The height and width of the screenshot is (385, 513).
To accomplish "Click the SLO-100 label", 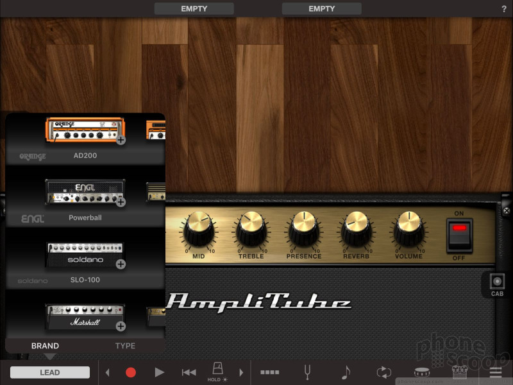I will click(x=85, y=280).
